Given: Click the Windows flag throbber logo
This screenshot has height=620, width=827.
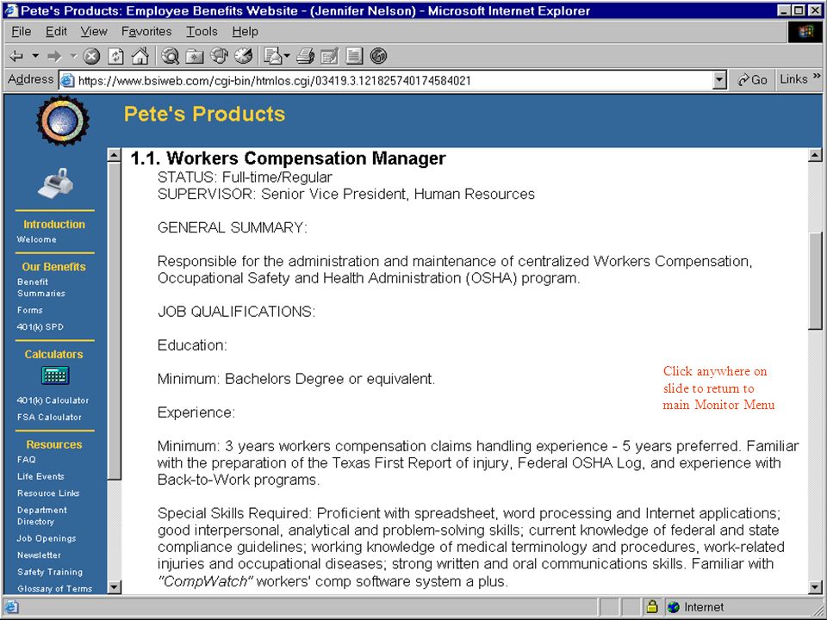Looking at the screenshot, I should 805,32.
